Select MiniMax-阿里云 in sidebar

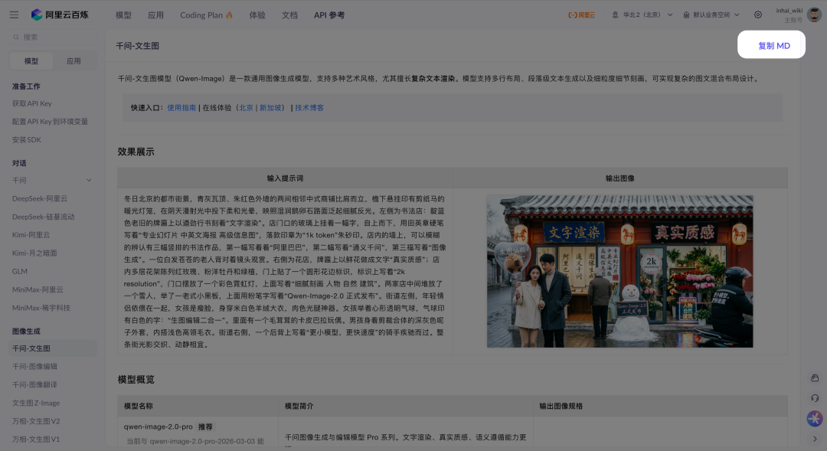[x=38, y=289]
